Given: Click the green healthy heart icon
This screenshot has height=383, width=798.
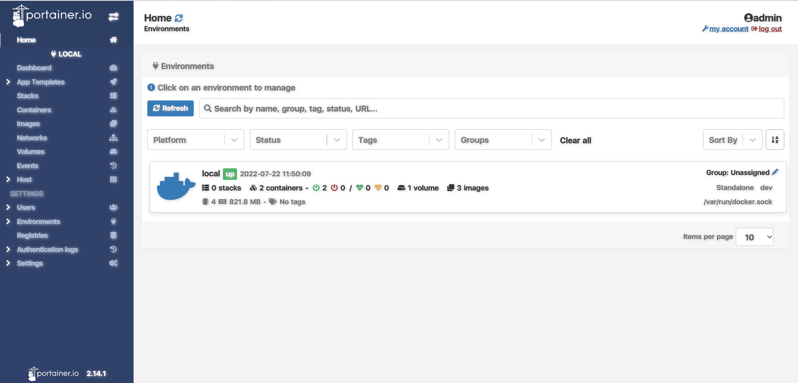Looking at the screenshot, I should 360,188.
